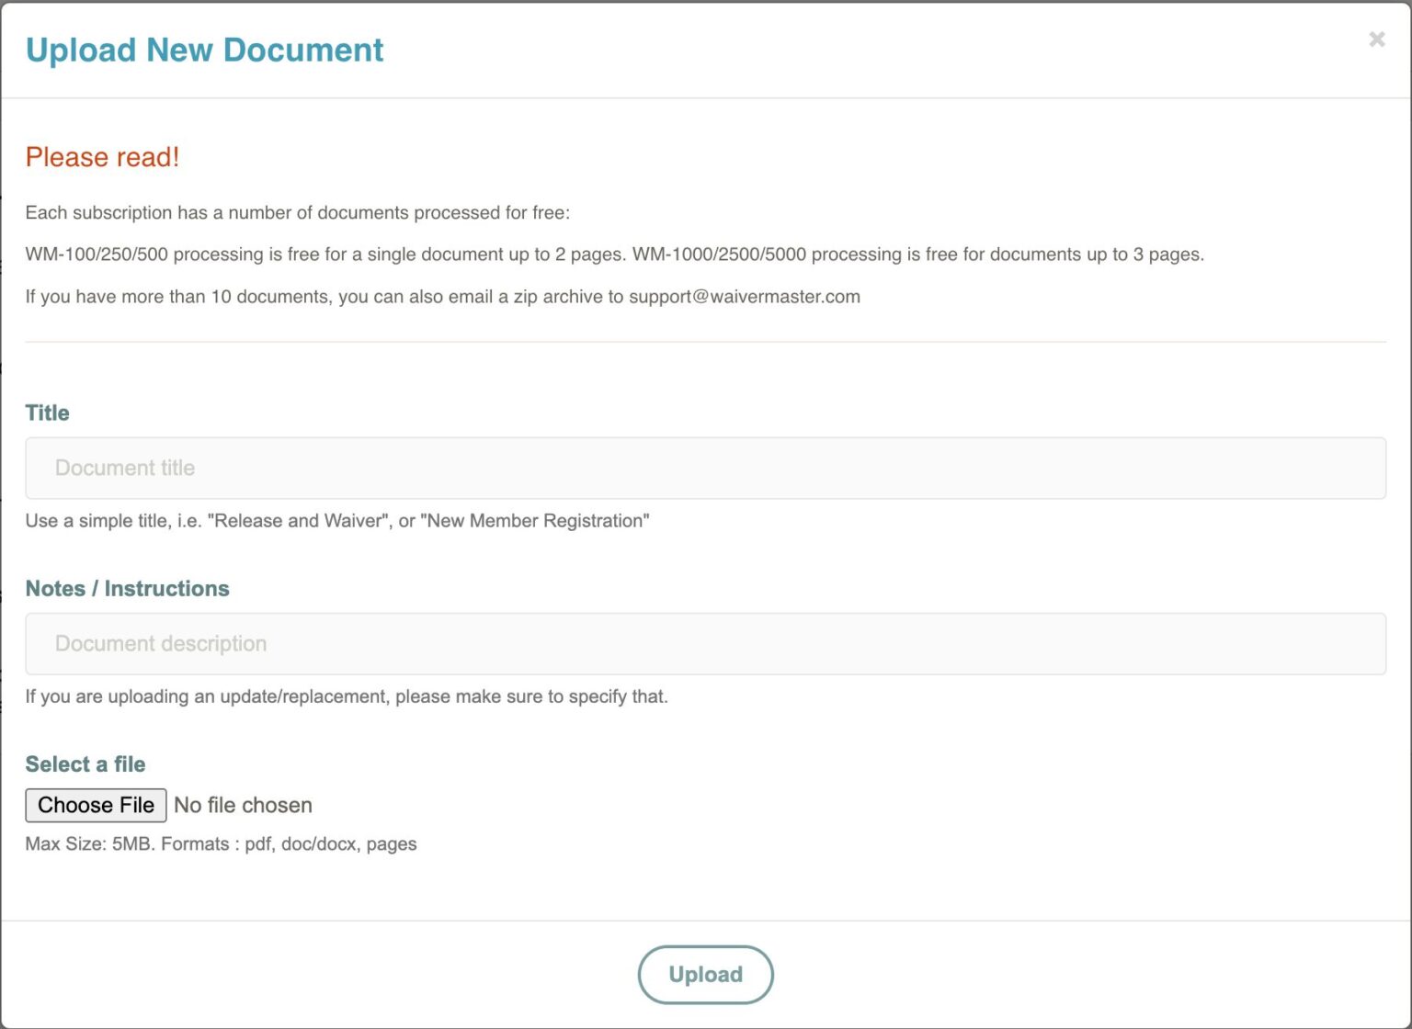Click the 'Please read!' warning heading
The height and width of the screenshot is (1029, 1412).
point(102,156)
